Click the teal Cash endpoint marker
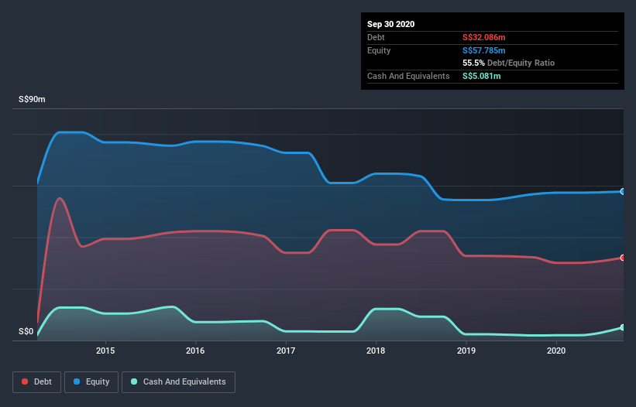636x407 pixels. (623, 327)
